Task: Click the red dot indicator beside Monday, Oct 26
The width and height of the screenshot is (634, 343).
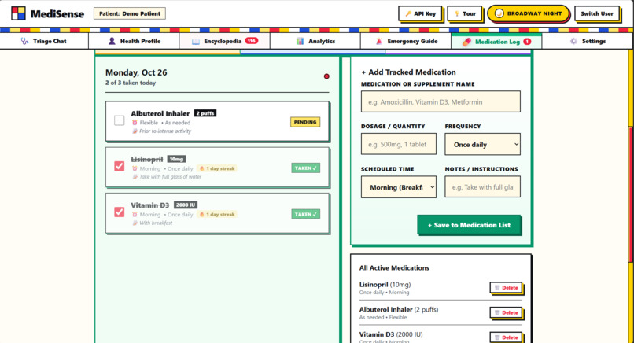Action: click(326, 76)
